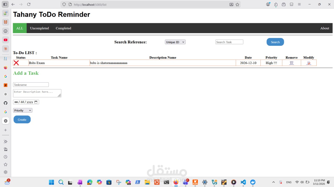Open the Priority dropdown in Add a Task
This screenshot has height=187, width=334.
[x=22, y=110]
